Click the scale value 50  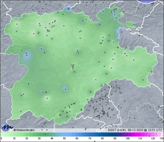tap(64, 138)
